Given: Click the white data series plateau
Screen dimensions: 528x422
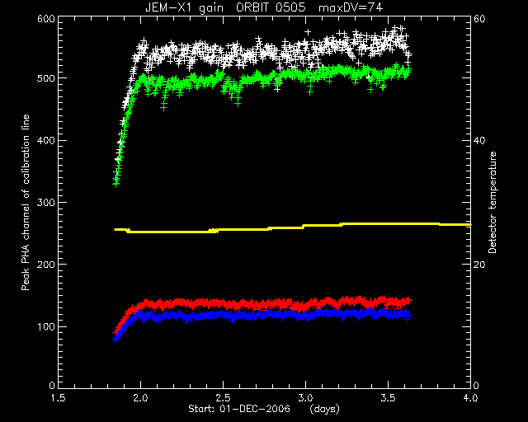Looking at the screenshot, I should point(270,50).
